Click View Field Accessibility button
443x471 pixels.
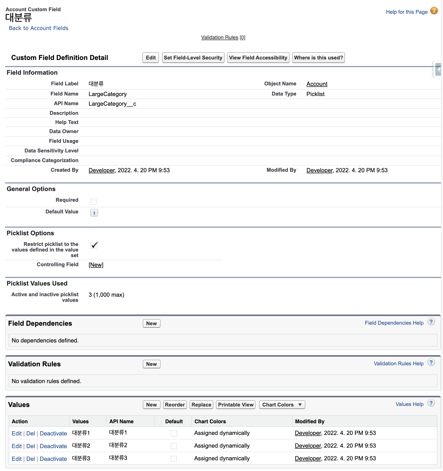tap(258, 58)
